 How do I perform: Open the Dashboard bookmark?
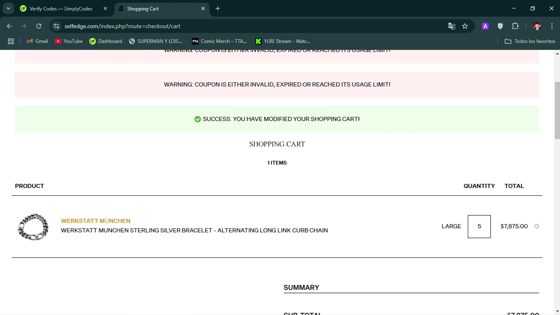(106, 41)
